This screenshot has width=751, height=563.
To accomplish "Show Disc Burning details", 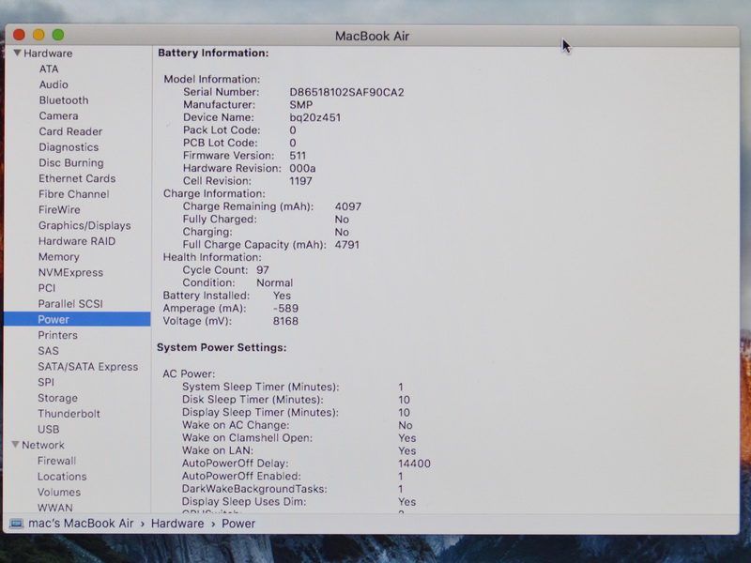I will [71, 163].
